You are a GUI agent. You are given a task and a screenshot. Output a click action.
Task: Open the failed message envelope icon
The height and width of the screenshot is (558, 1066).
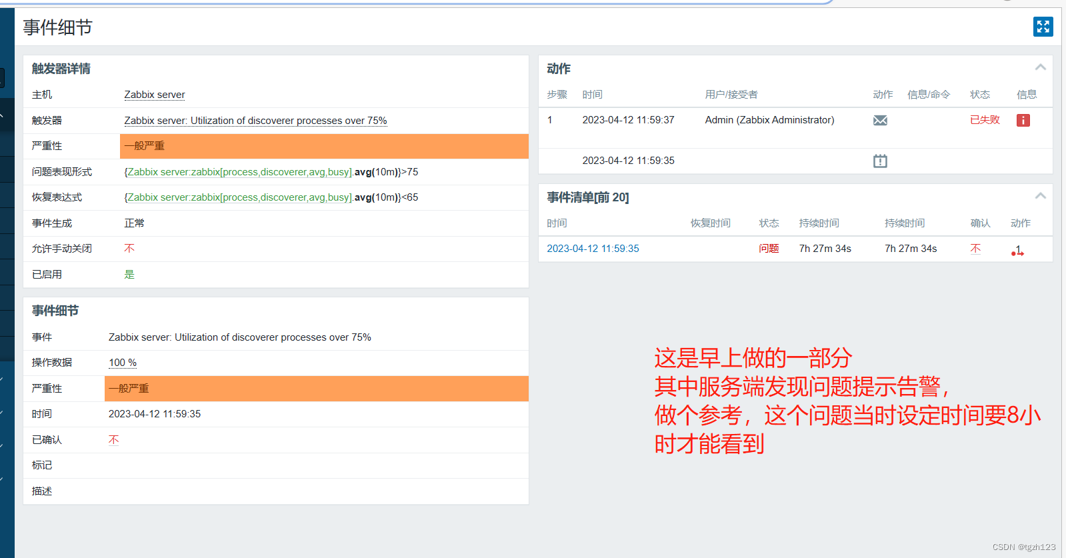[880, 120]
